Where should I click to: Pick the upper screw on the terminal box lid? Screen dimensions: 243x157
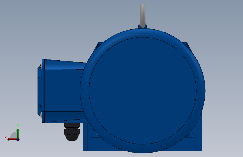[x=41, y=66]
